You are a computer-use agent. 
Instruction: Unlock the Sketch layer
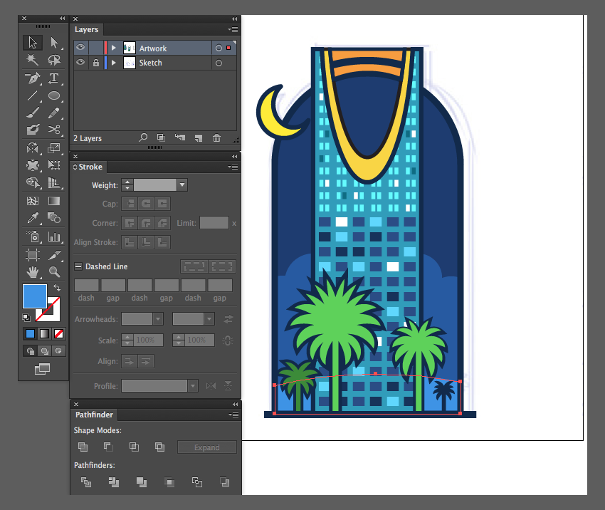click(x=96, y=63)
